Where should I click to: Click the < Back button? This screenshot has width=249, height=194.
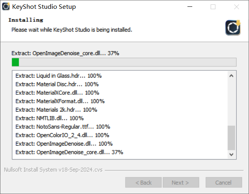[143, 182]
